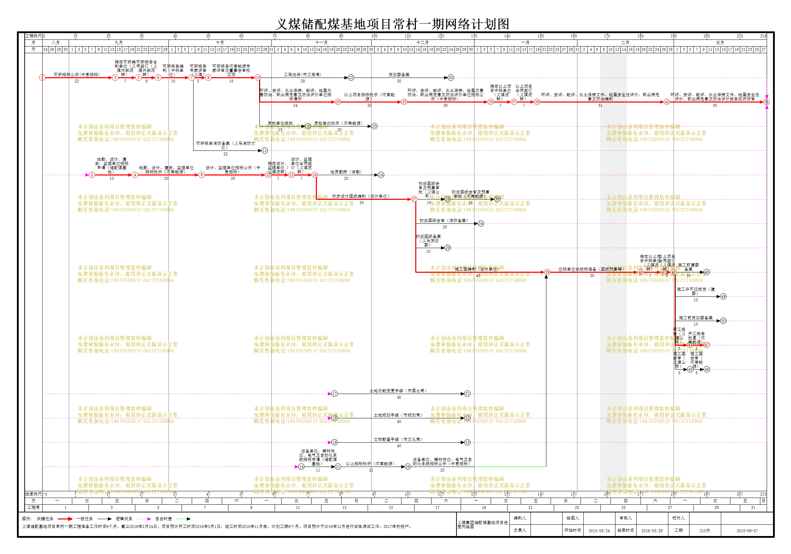
Task: Click task label 发改委备案
Action: tap(399, 75)
